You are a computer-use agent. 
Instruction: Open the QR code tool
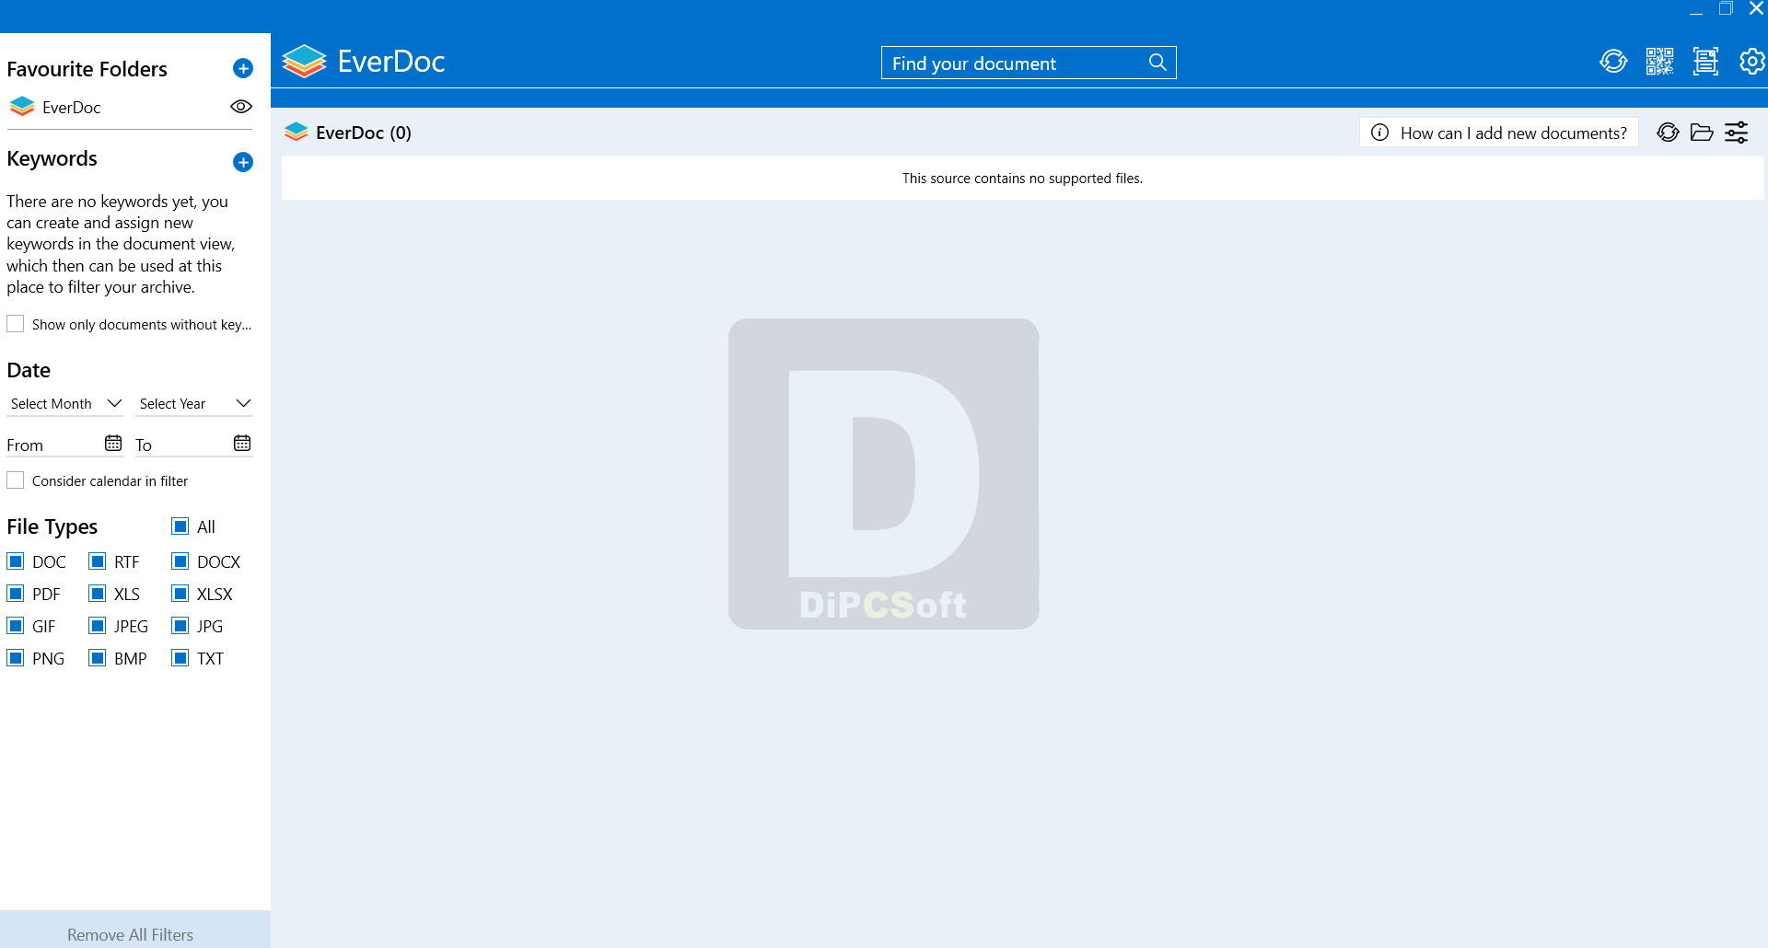pyautogui.click(x=1659, y=62)
